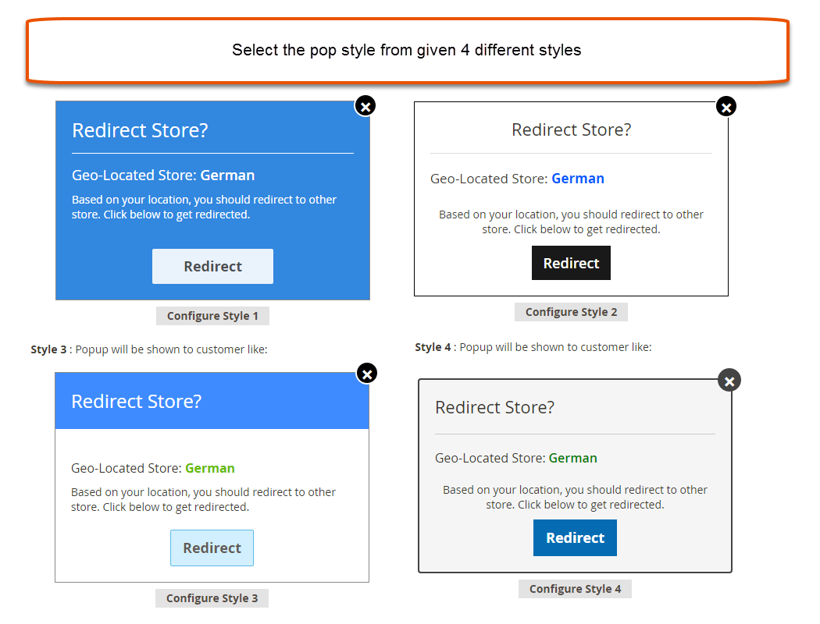820x624 pixels.
Task: Open Configure Style 4
Action: point(576,589)
